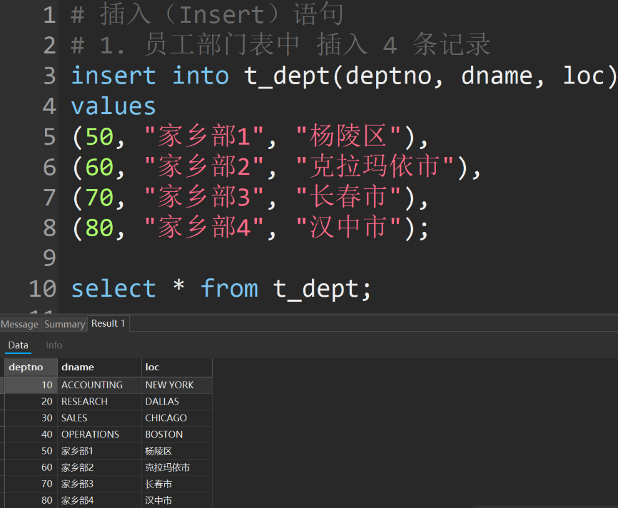
Task: Select the 长春市 cell in results
Action: [x=176, y=484]
